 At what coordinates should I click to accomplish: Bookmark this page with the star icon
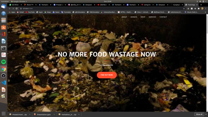[x=184, y=9]
